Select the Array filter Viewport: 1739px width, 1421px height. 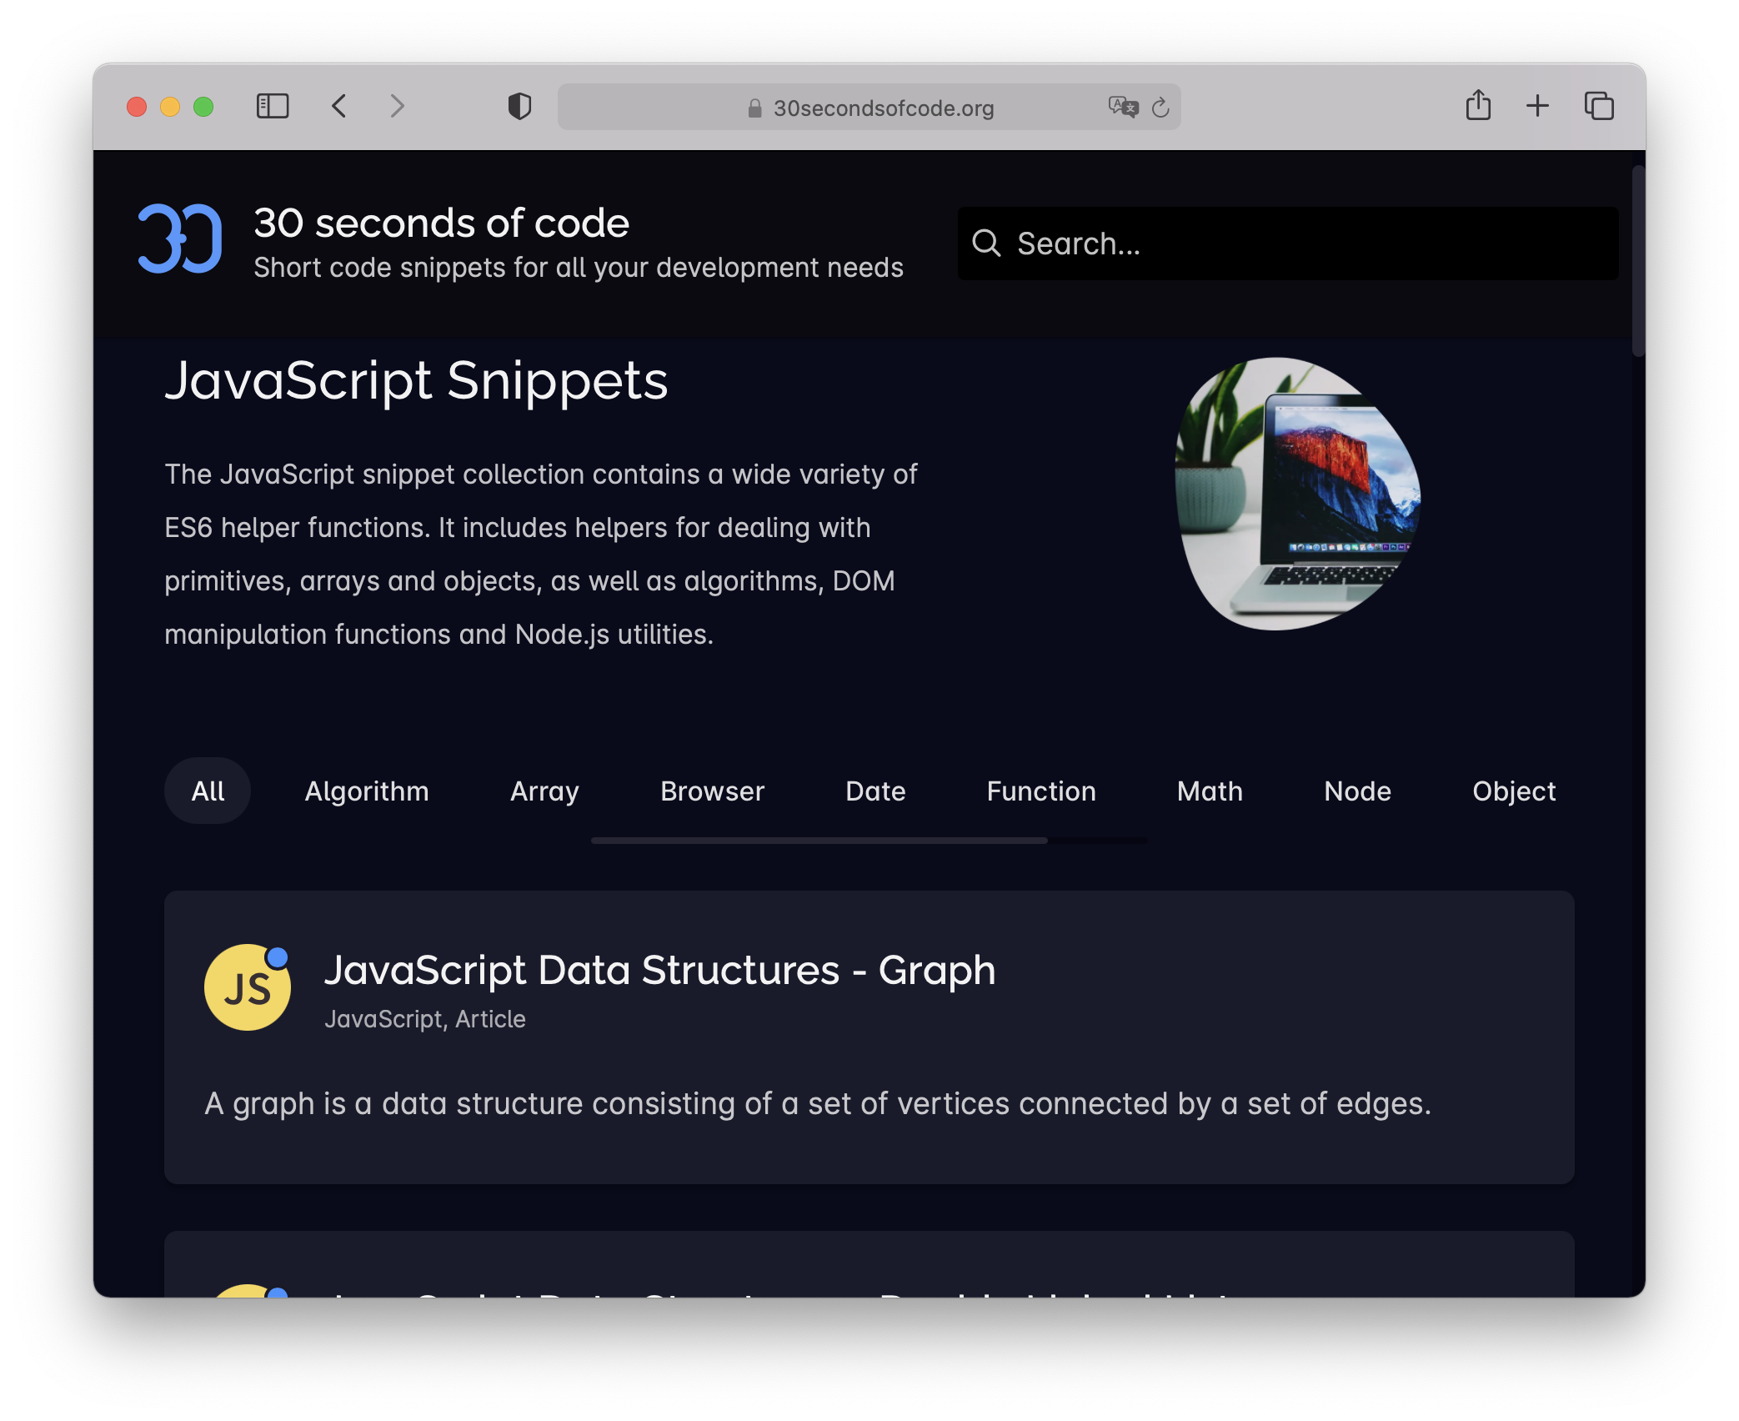pos(544,791)
